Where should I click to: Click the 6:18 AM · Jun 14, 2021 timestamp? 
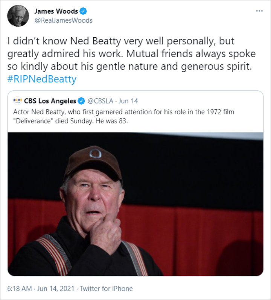[41, 288]
